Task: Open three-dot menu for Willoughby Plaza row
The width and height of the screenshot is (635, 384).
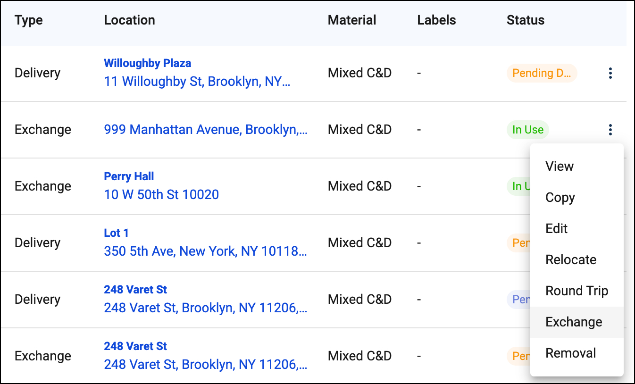Action: point(610,73)
